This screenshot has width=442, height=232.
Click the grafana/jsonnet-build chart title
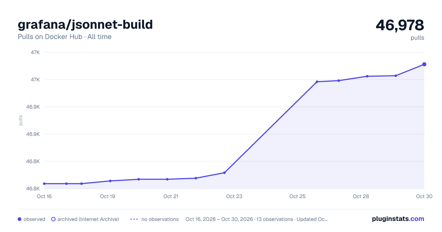click(85, 25)
